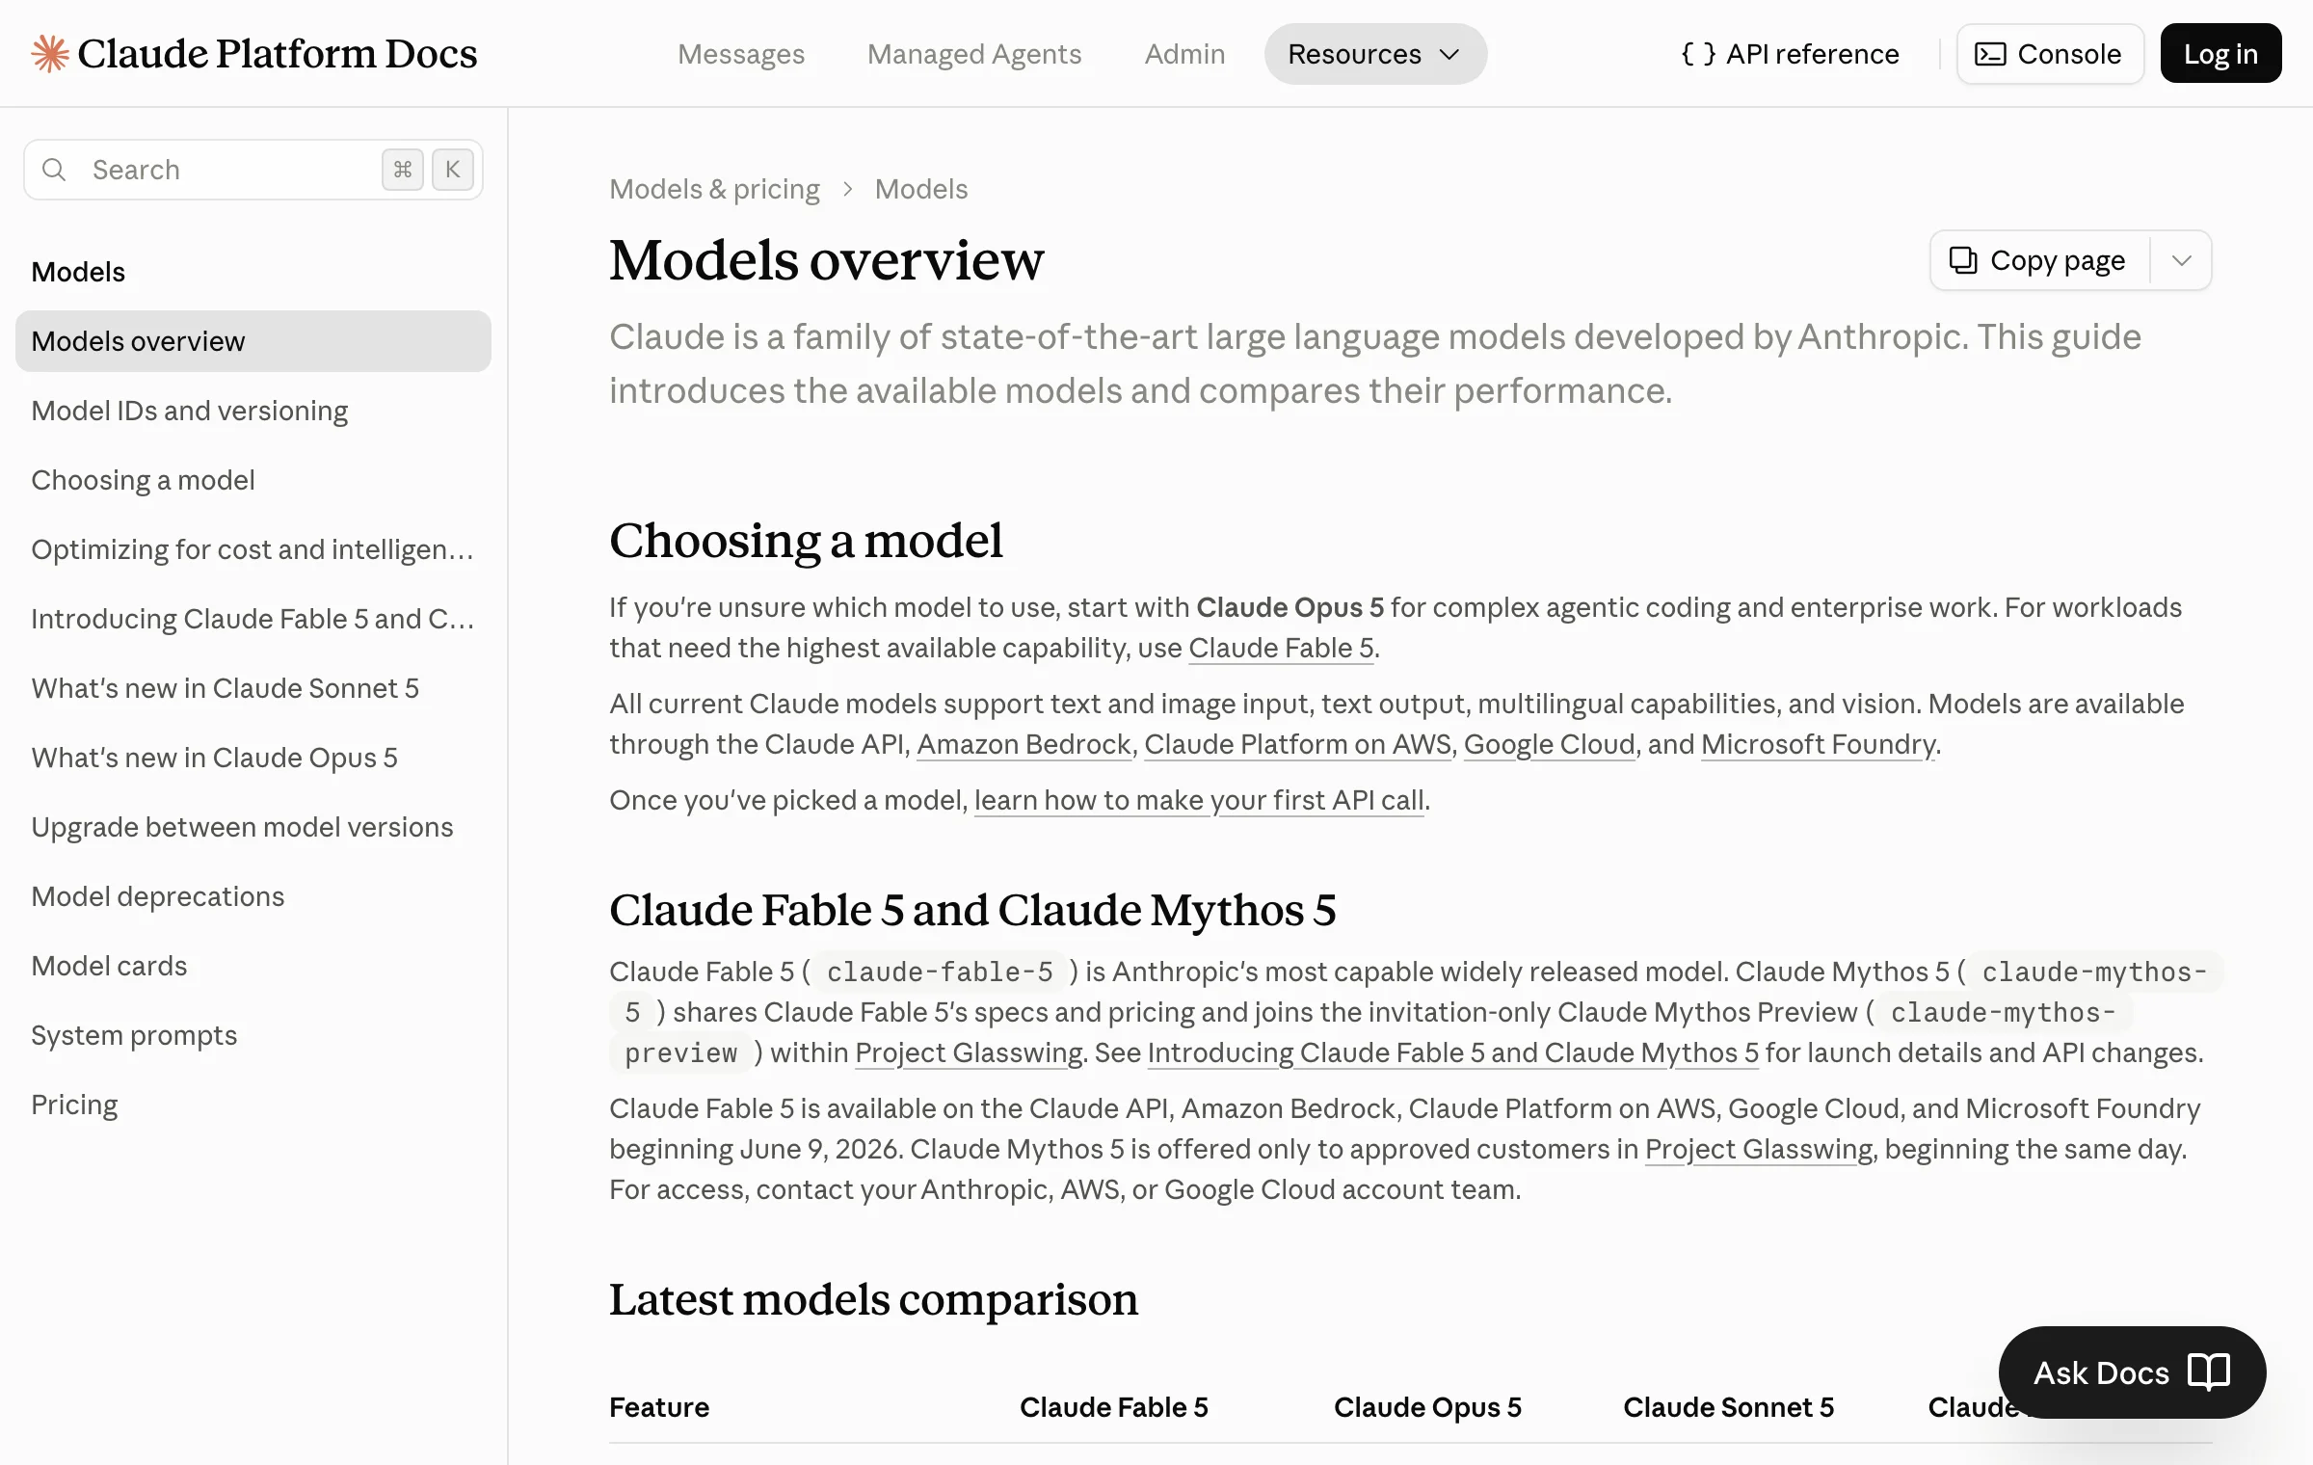
Task: Go to the API reference
Action: 1790,54
